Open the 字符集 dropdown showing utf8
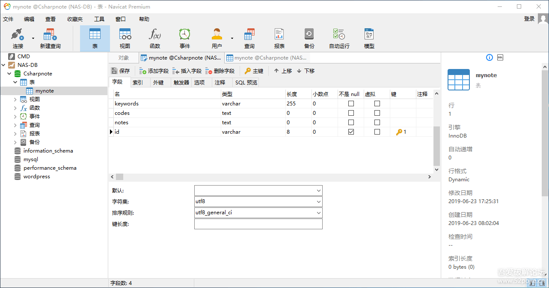 [318, 201]
